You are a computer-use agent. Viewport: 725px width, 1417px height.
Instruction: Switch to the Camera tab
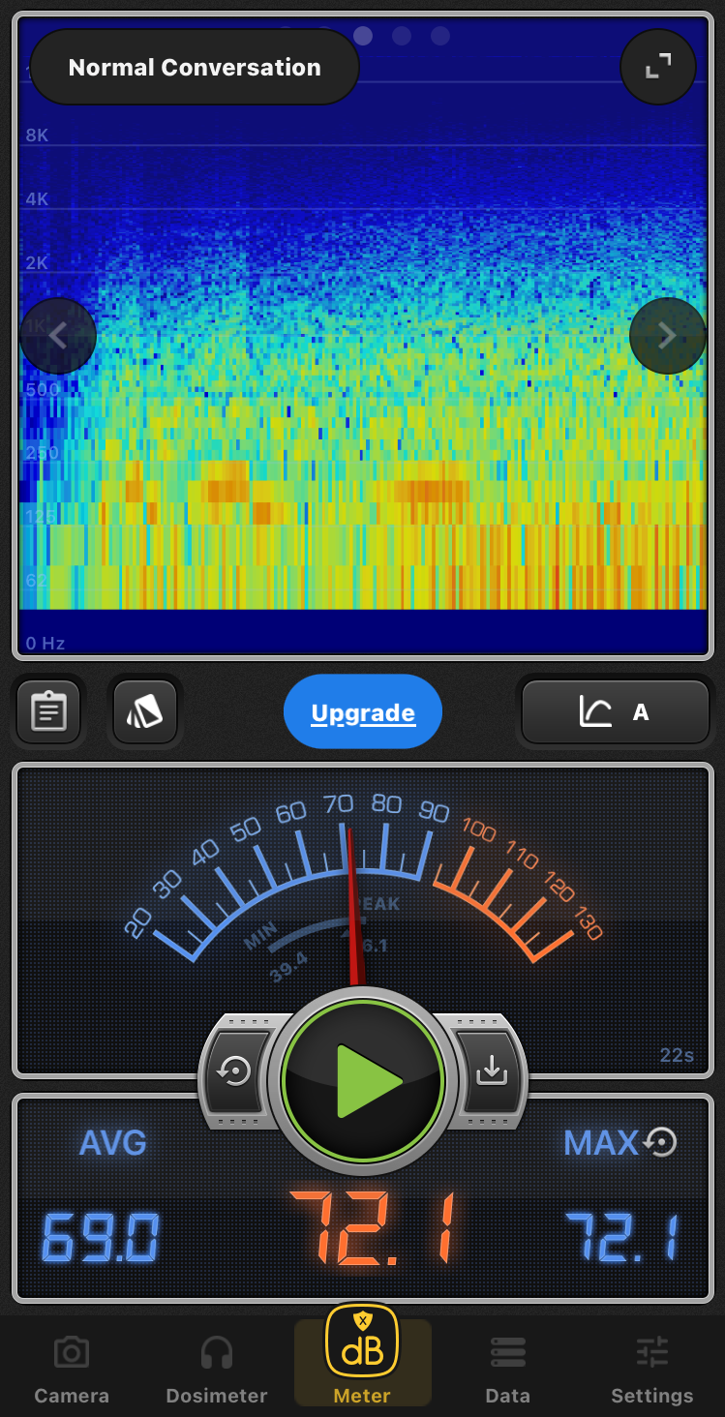(x=72, y=1371)
